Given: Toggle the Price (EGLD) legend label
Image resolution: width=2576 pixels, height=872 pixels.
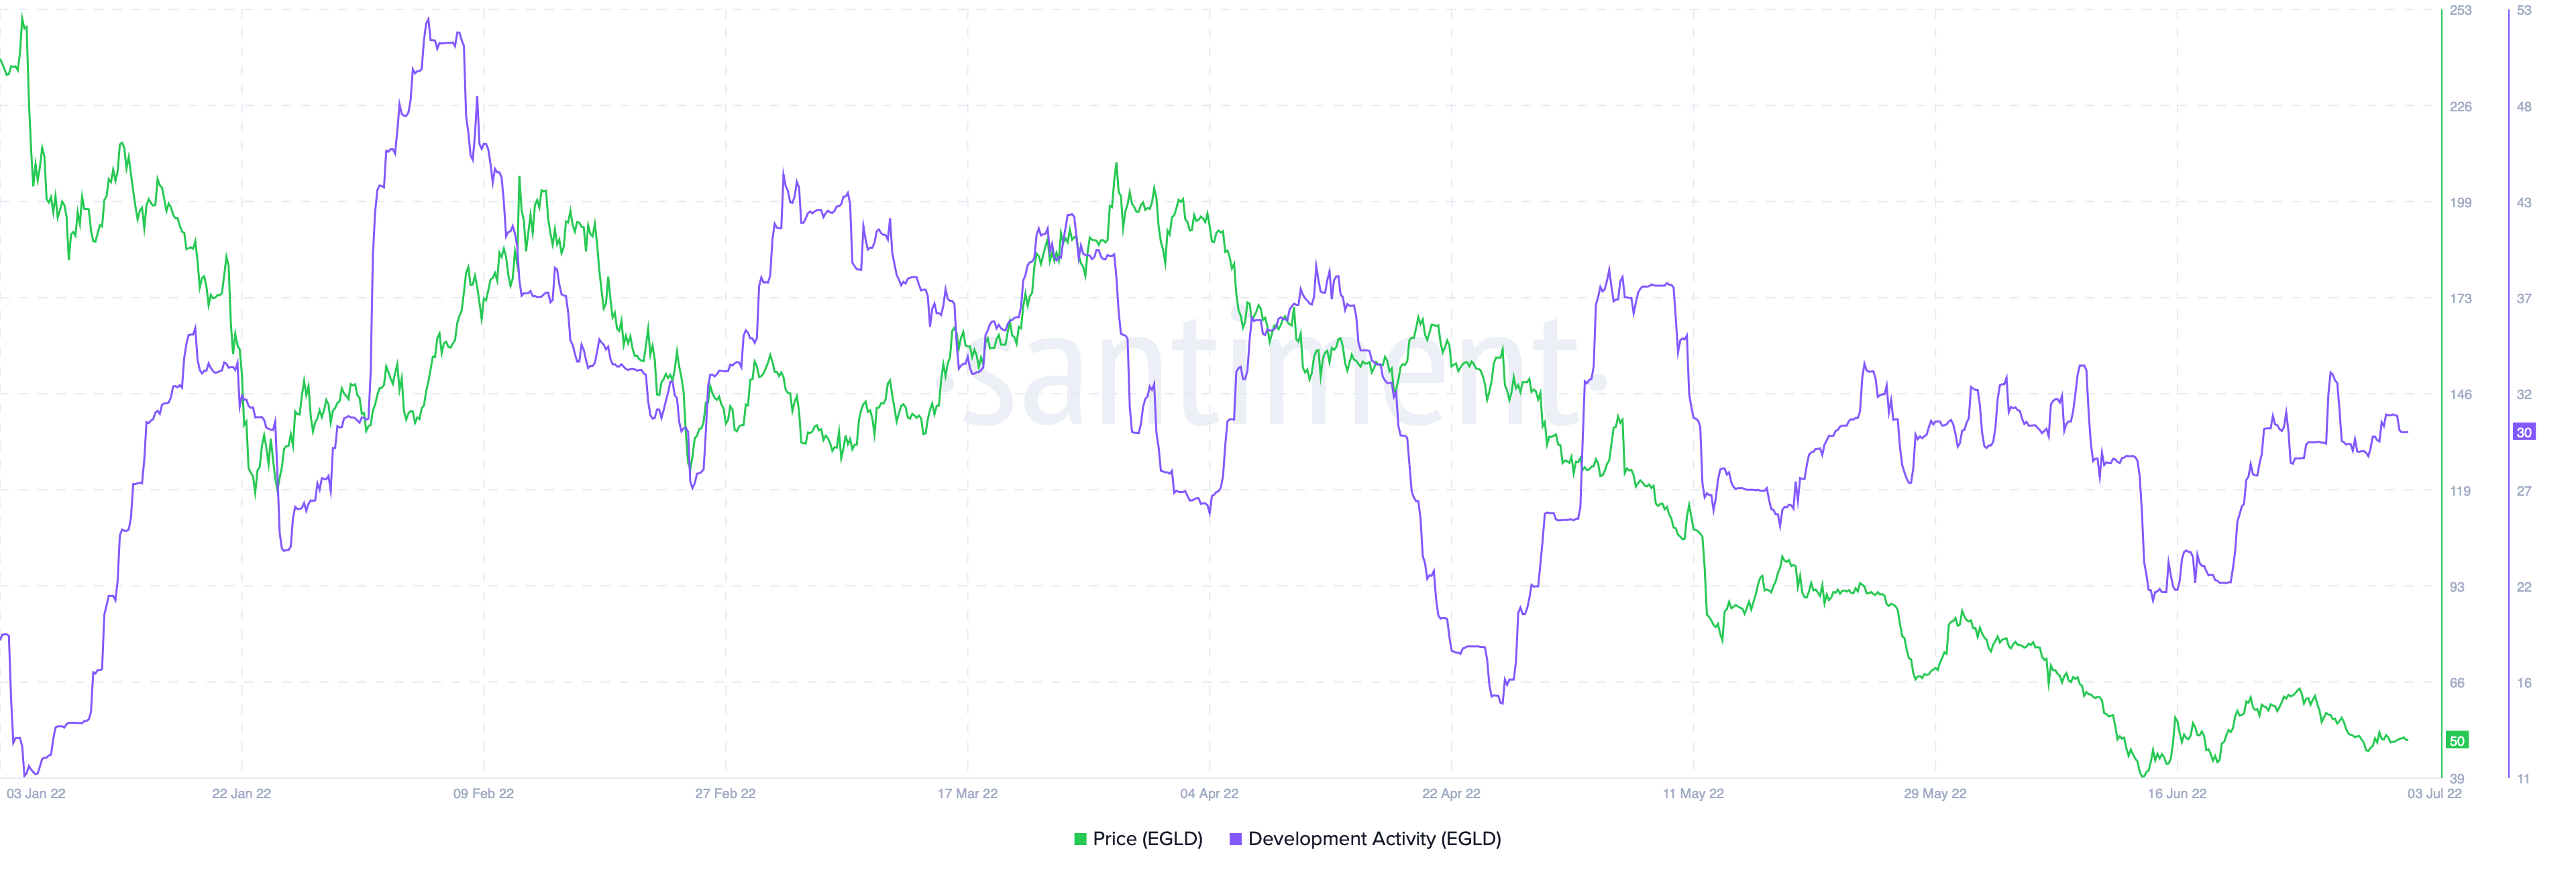Looking at the screenshot, I should (1147, 839).
